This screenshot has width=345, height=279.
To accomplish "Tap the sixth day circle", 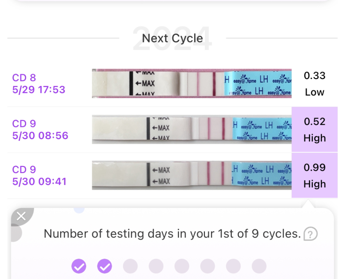I will click(x=208, y=266).
